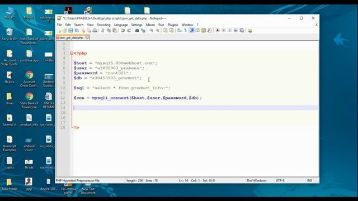Click the Cut scissors toolbar icon
The width and height of the screenshot is (358, 201).
[103, 31]
